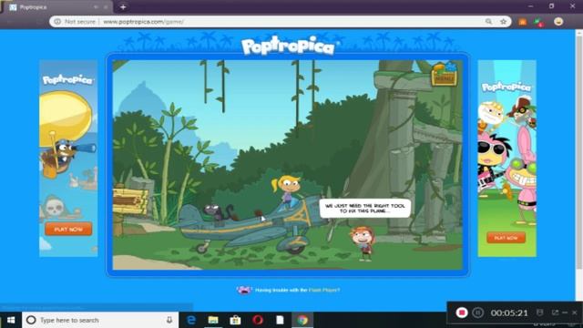Open the document app taskbar icon
This screenshot has width=583, height=328.
coord(280,320)
